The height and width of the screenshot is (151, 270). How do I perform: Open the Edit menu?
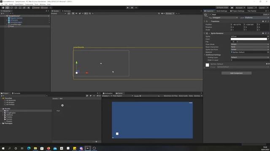[x=6, y=4]
